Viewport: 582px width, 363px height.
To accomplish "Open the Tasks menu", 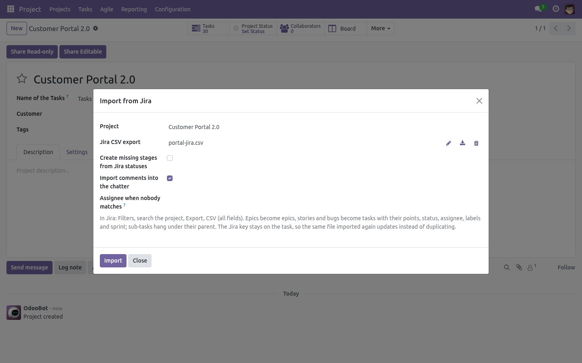I will (85, 9).
